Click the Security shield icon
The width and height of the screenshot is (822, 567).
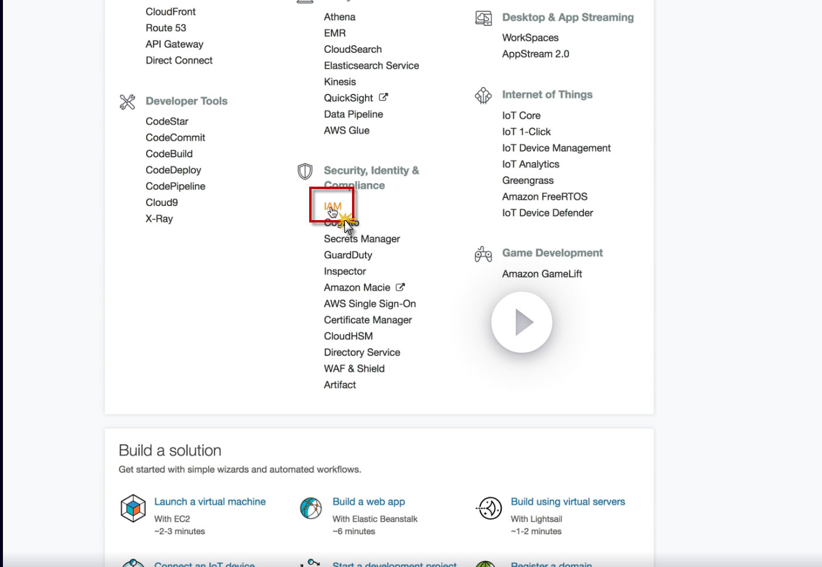coord(305,171)
